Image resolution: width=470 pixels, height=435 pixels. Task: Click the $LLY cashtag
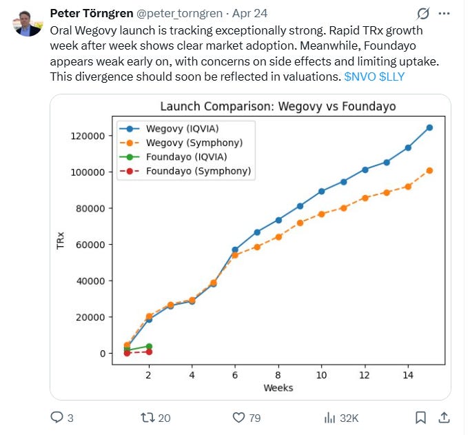click(391, 77)
